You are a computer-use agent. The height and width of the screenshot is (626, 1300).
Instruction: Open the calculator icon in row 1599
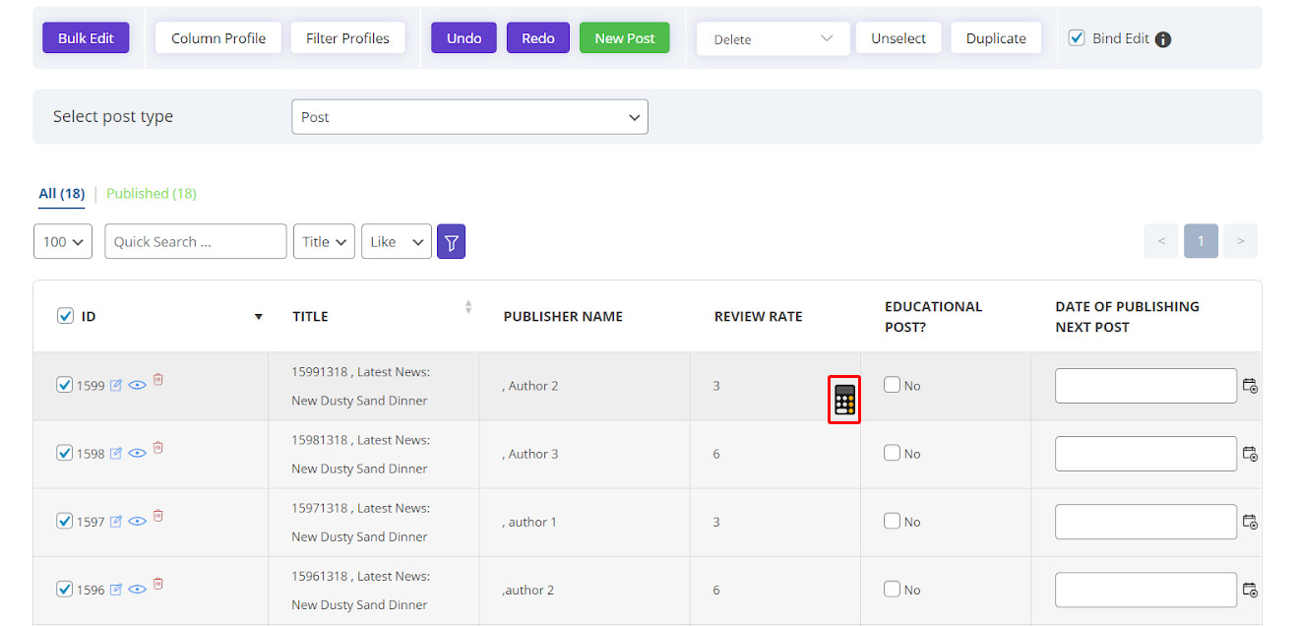point(844,400)
